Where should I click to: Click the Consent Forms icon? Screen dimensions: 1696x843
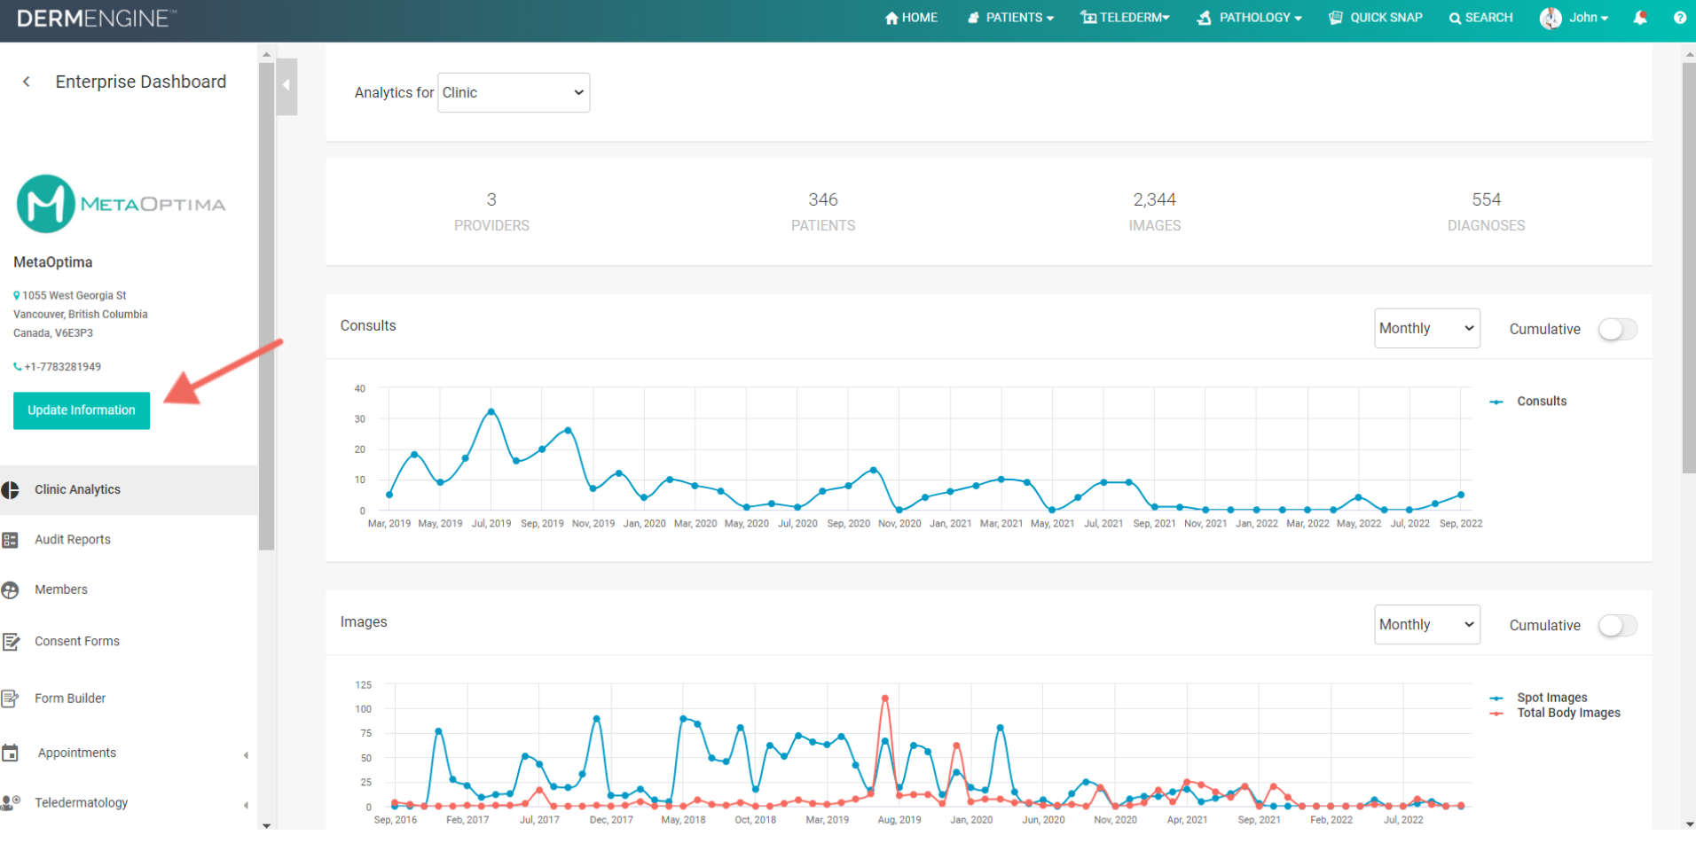(x=11, y=642)
